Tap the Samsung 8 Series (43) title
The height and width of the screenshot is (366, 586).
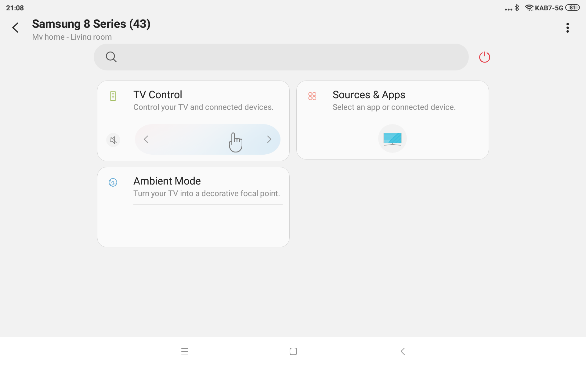pyautogui.click(x=91, y=24)
